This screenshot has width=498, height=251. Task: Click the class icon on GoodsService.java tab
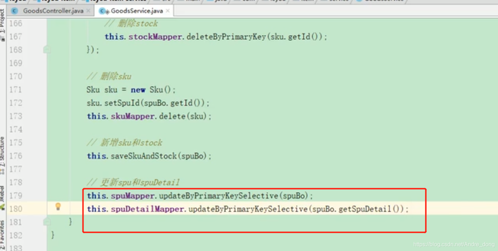tap(103, 11)
